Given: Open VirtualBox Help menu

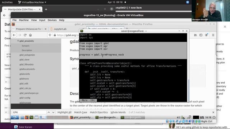Looking at the screenshot, I should pyautogui.click(x=61, y=20).
